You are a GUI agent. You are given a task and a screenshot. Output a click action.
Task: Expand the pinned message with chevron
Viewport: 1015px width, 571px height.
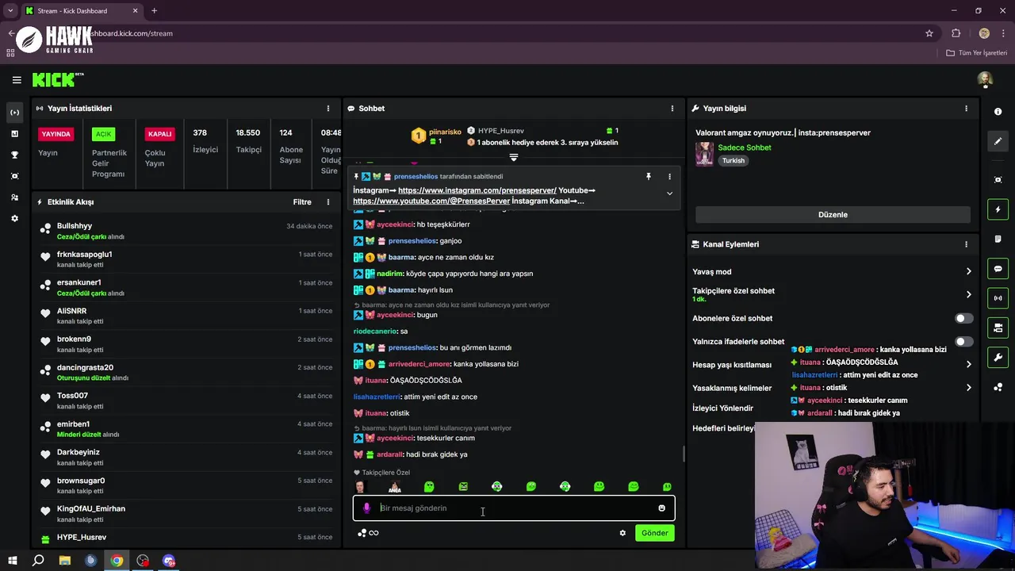[x=669, y=194]
